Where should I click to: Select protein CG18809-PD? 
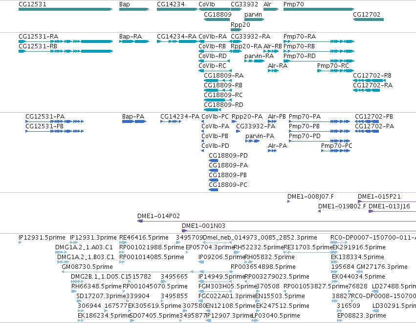(213, 161)
